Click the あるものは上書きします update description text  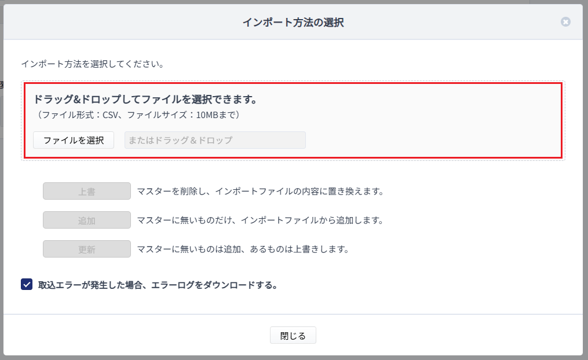click(x=243, y=249)
